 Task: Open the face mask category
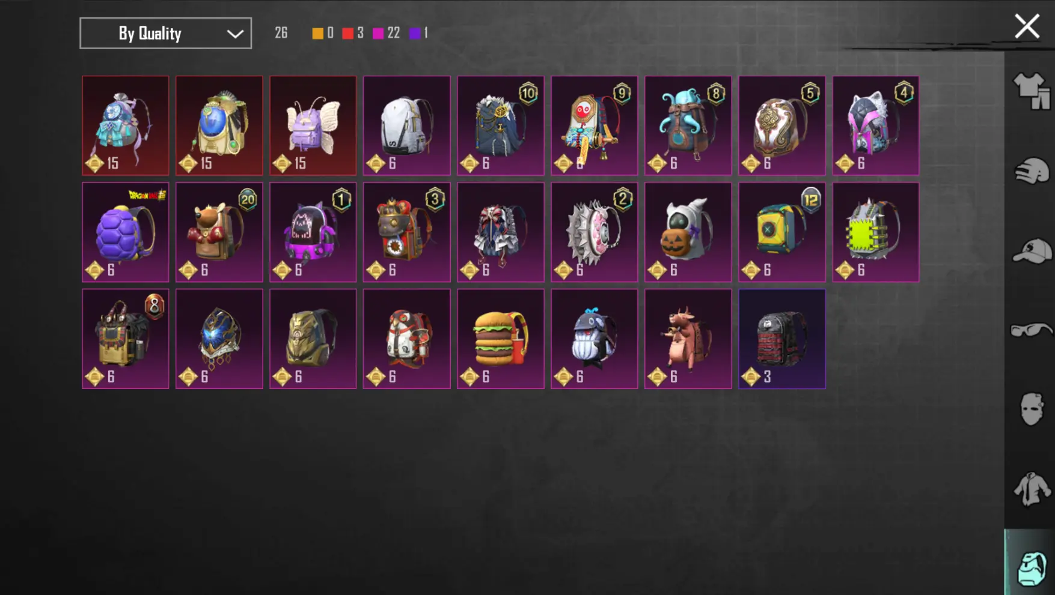tap(1032, 409)
